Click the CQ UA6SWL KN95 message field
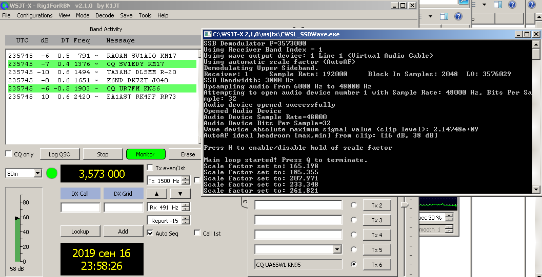This screenshot has height=277, width=542. point(298,265)
